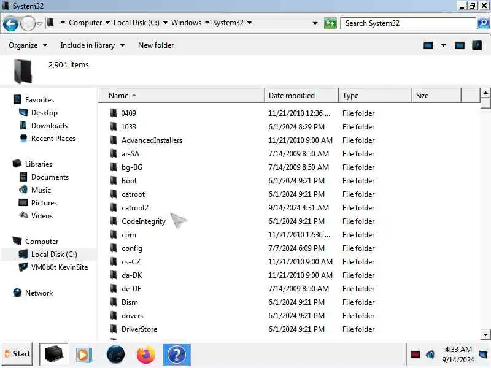491x368 pixels.
Task: Open the Videos library
Action: coord(42,216)
